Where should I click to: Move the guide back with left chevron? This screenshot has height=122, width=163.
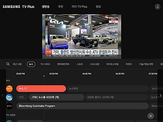pyautogui.click(x=3, y=95)
